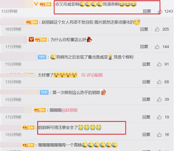Like the 太好康了 comment with 68 likes
This screenshot has width=174, height=151.
(159, 82)
